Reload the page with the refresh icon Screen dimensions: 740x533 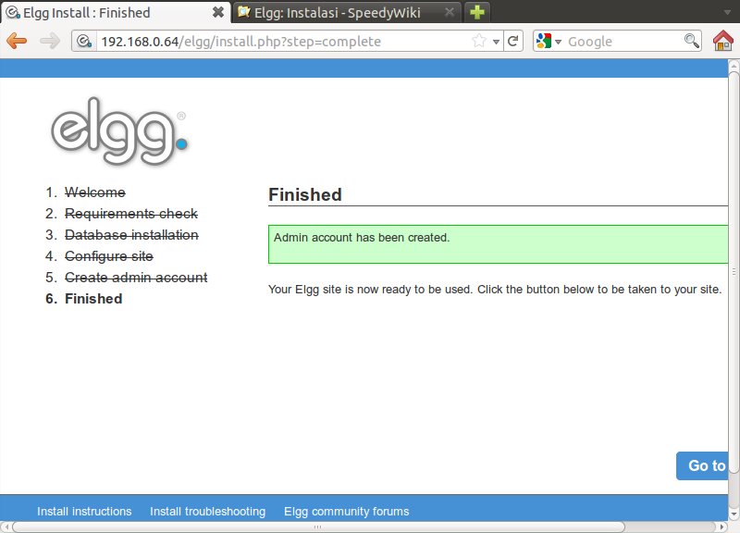[513, 41]
